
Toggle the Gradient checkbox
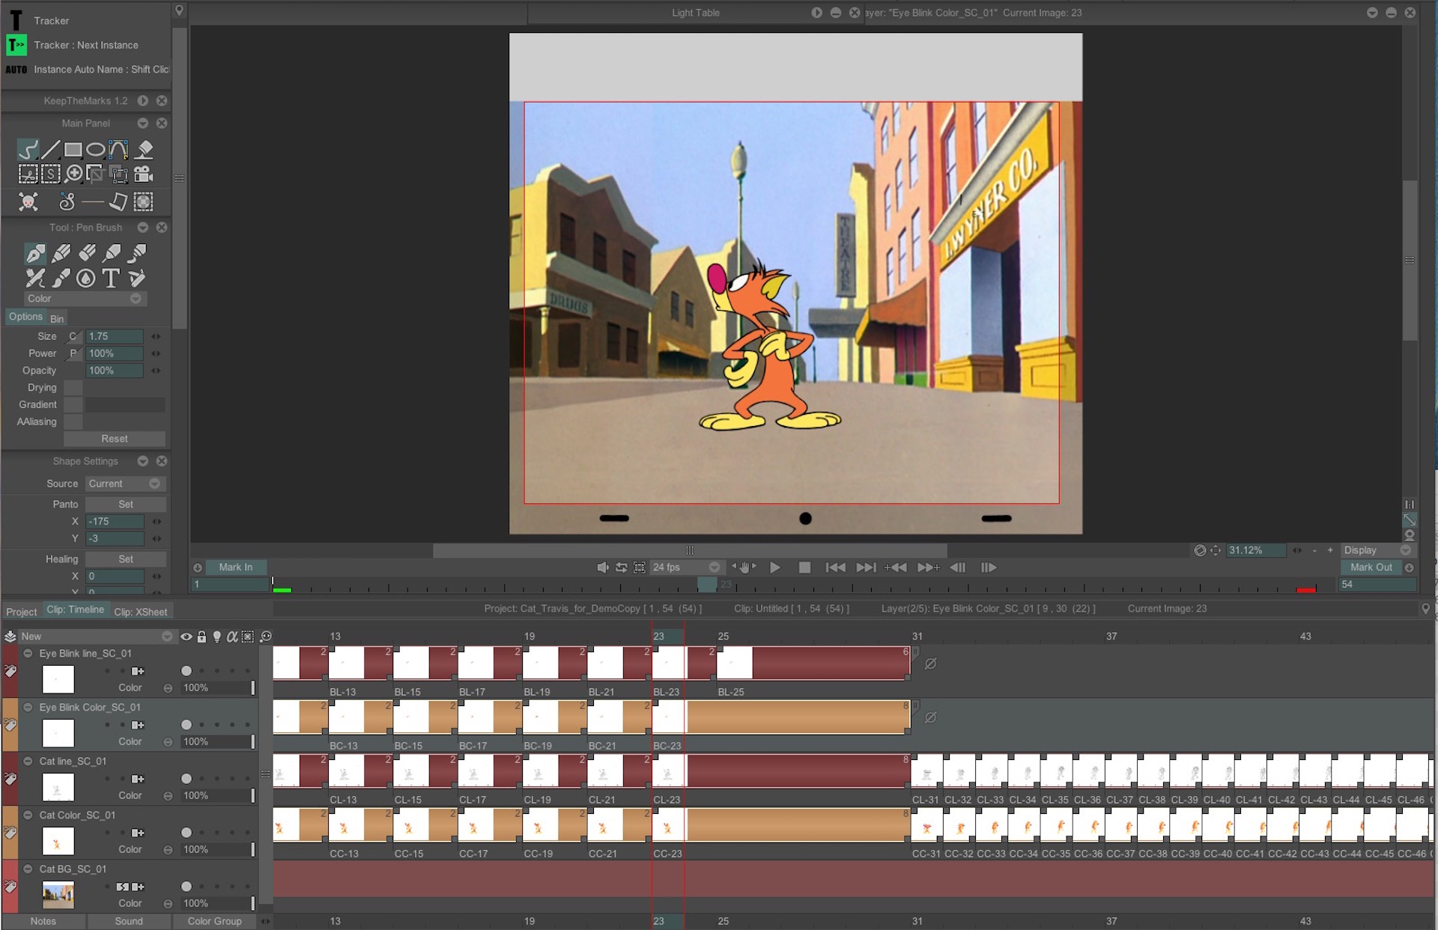(x=73, y=404)
